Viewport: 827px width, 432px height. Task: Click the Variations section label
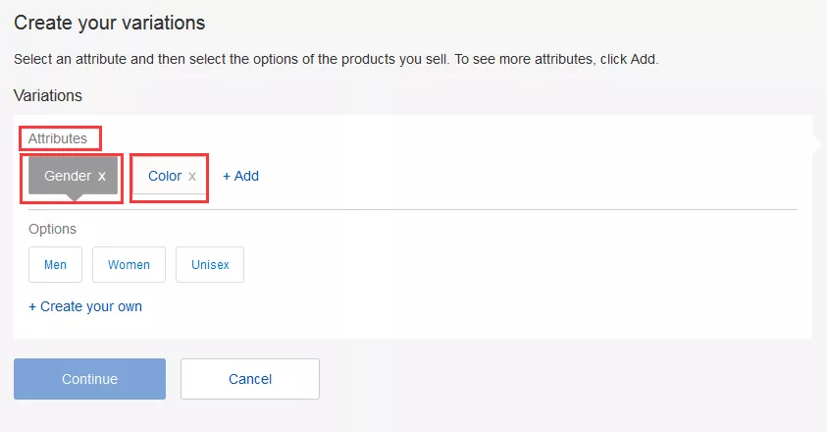point(48,96)
